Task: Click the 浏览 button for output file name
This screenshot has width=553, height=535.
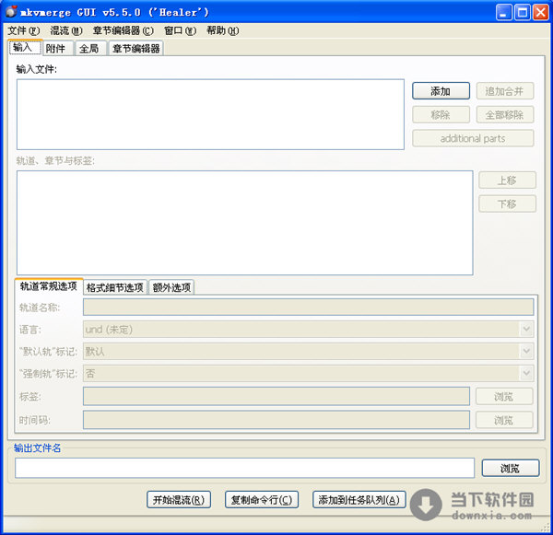Action: pos(511,468)
